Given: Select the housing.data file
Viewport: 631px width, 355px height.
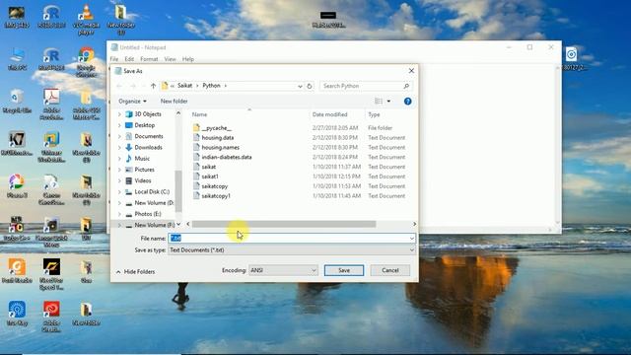Looking at the screenshot, I should tap(217, 138).
